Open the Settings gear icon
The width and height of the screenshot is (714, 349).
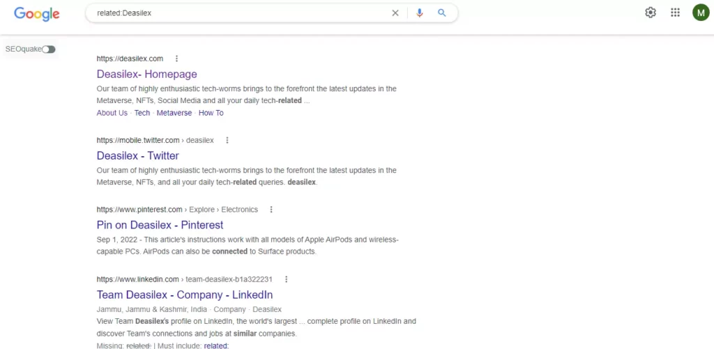[651, 13]
